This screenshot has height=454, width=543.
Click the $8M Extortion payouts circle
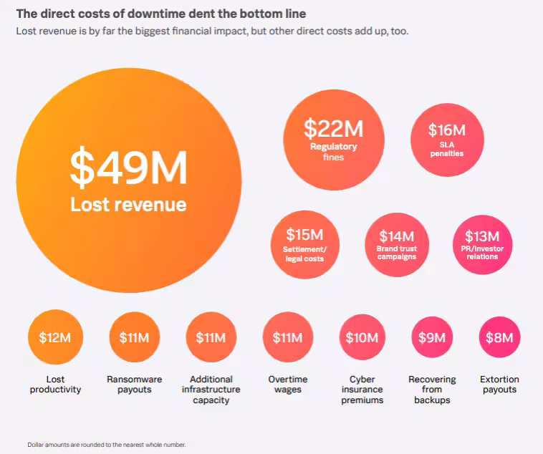tap(499, 337)
